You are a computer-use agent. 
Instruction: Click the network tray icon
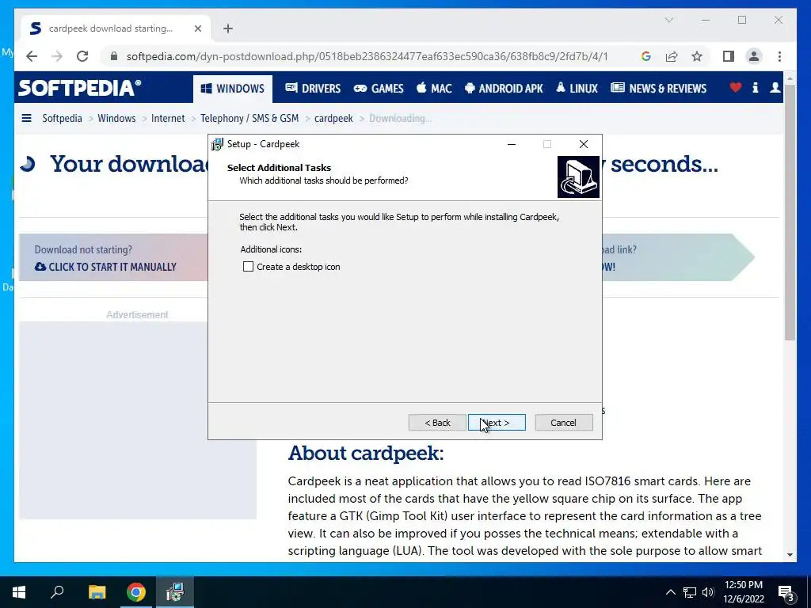pyautogui.click(x=690, y=592)
